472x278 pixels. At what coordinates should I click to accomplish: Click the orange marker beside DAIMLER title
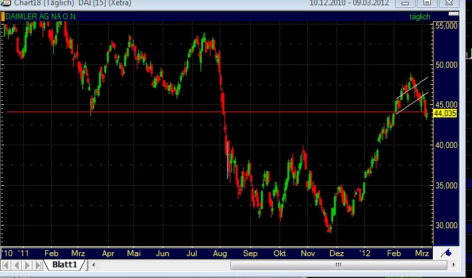click(3, 17)
